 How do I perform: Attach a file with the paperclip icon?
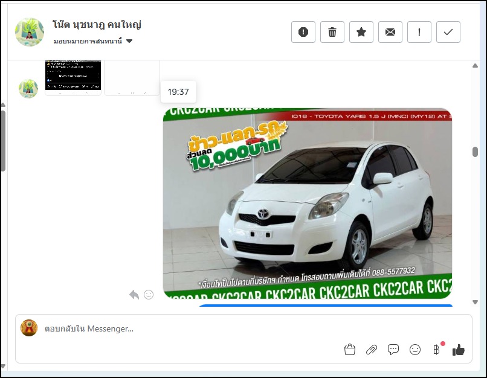(x=372, y=349)
